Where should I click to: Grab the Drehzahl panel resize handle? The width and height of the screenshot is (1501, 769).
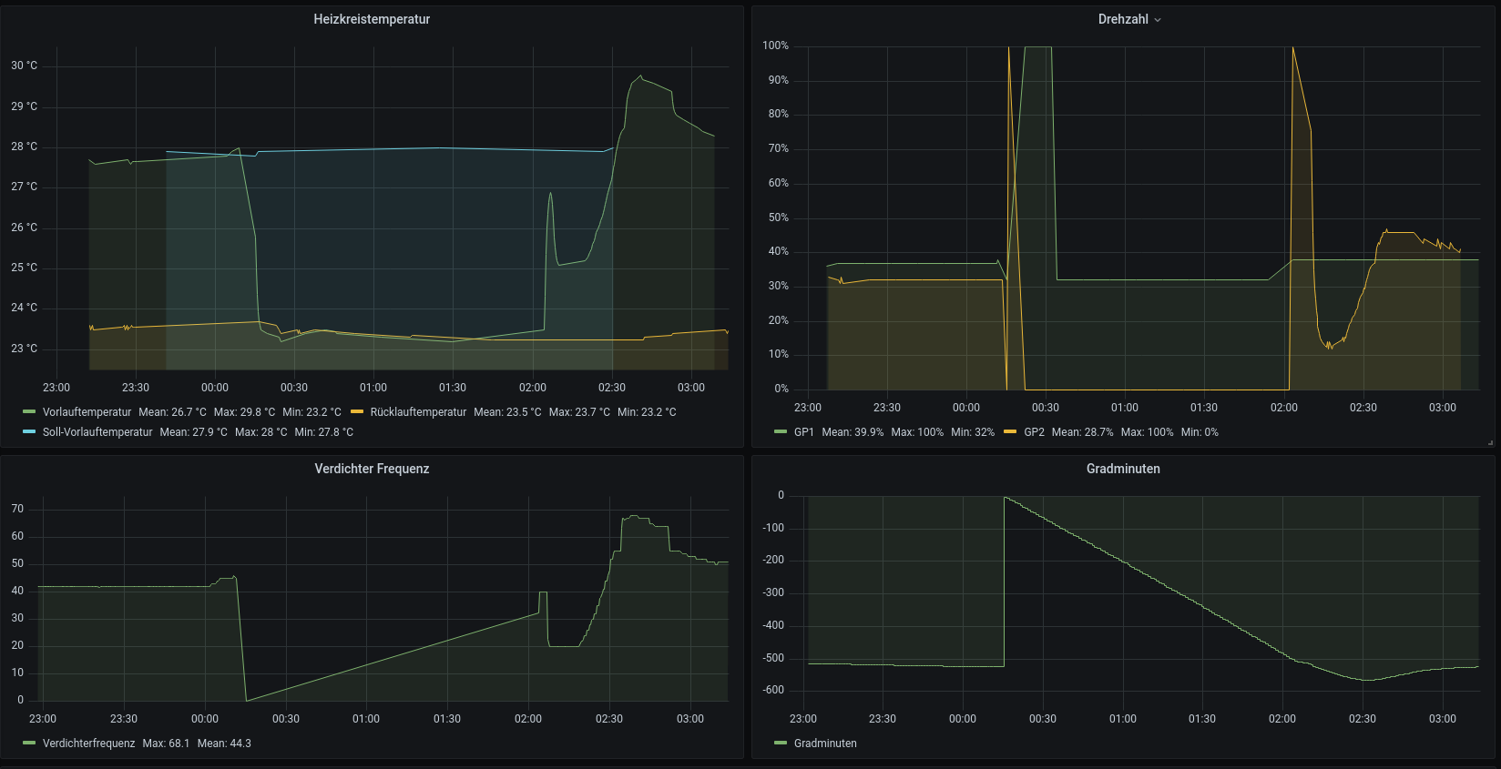pyautogui.click(x=1490, y=443)
